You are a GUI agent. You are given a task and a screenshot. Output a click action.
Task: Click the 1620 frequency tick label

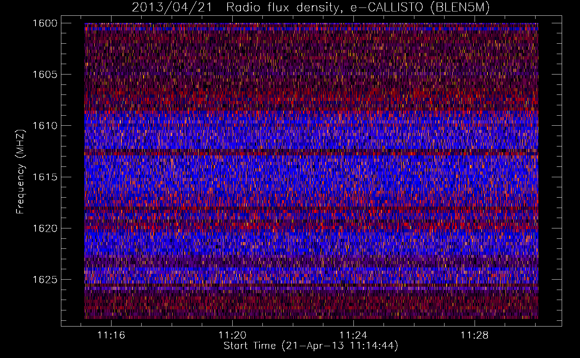(x=45, y=228)
